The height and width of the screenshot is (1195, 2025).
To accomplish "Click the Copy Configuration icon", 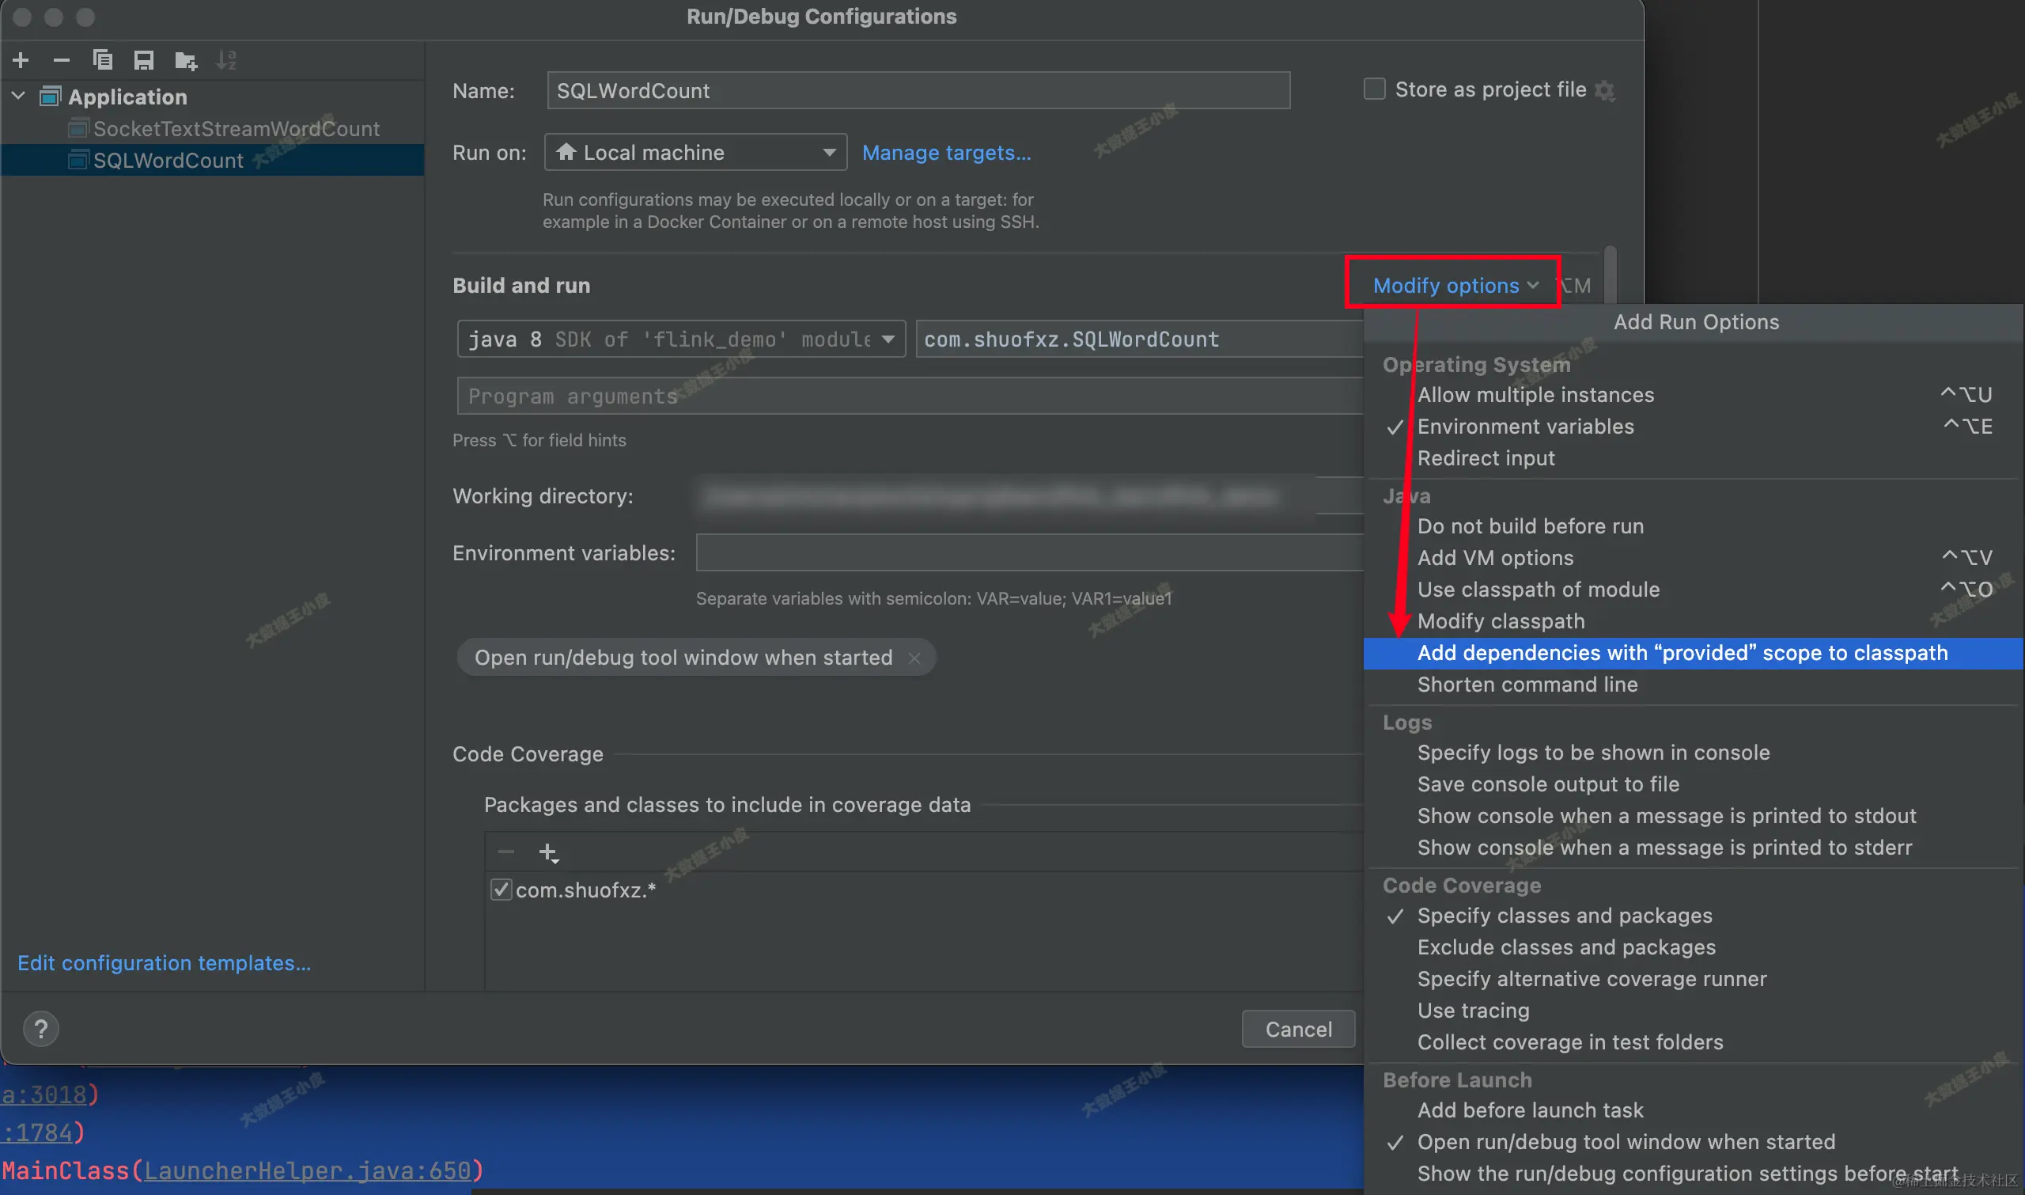I will point(103,60).
